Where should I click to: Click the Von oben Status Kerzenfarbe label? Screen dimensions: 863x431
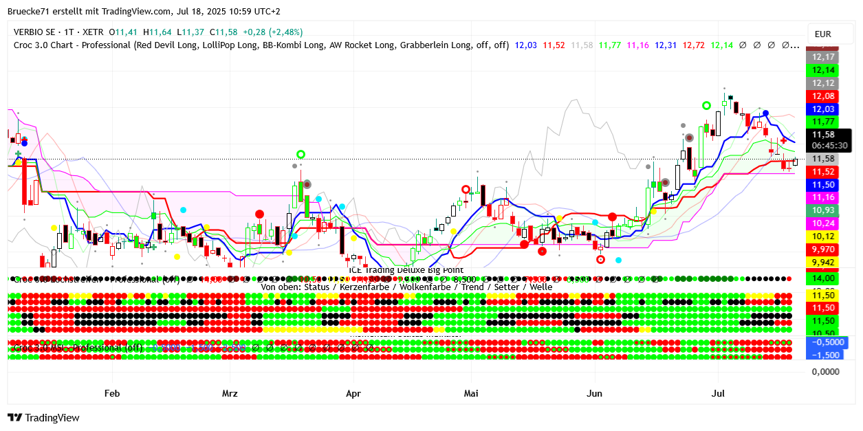click(x=406, y=287)
